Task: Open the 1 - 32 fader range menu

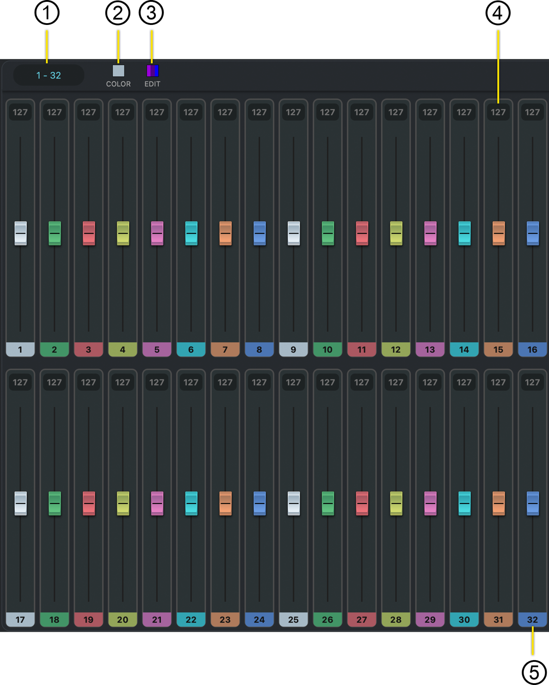Action: 49,75
